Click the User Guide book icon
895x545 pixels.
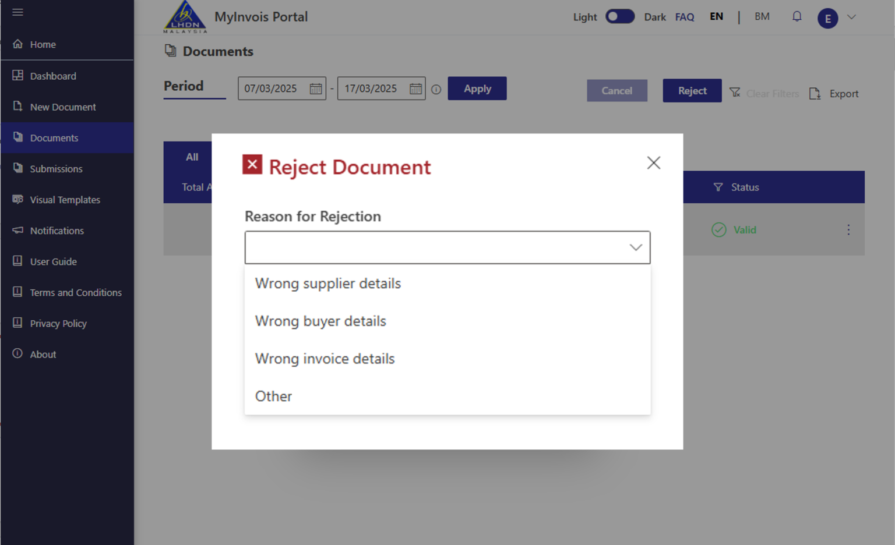18,261
